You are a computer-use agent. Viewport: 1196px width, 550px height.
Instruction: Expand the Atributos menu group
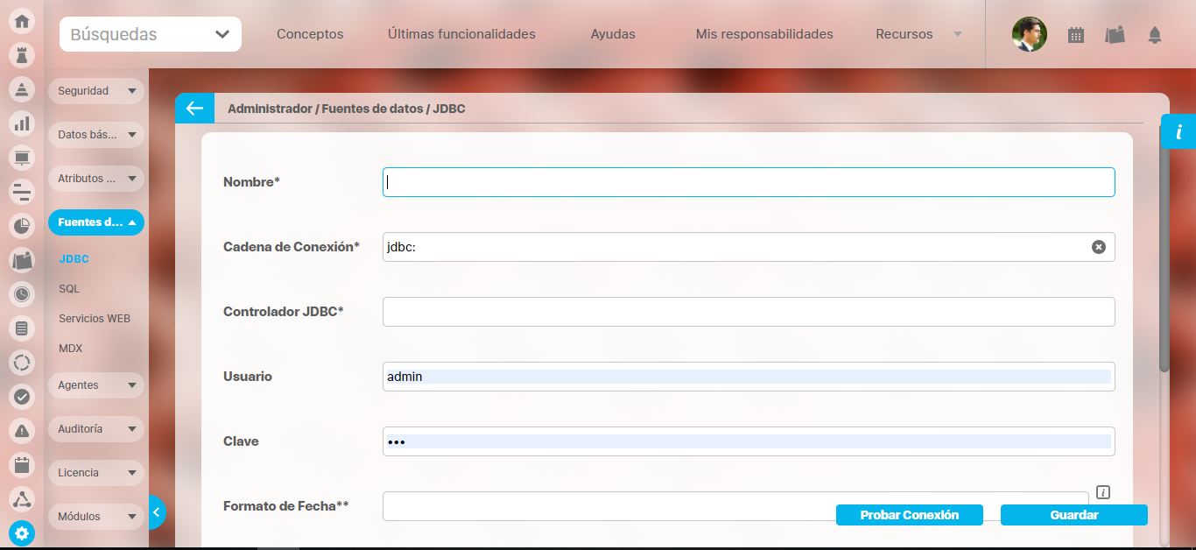coord(96,179)
